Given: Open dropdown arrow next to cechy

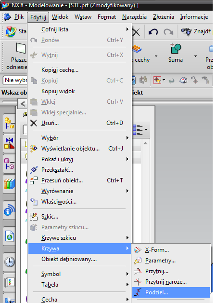Looking at the screenshot, I should (156, 56).
